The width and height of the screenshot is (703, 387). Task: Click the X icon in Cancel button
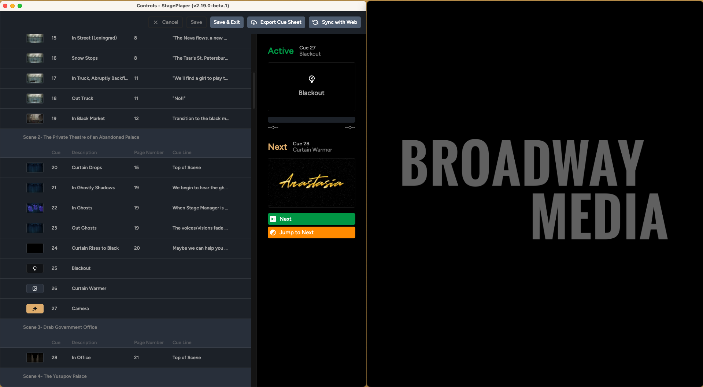[156, 22]
